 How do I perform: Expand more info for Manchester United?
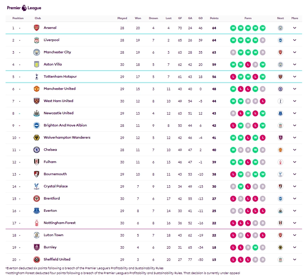coord(294,89)
